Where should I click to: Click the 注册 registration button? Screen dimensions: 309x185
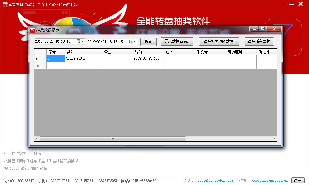click(x=298, y=180)
